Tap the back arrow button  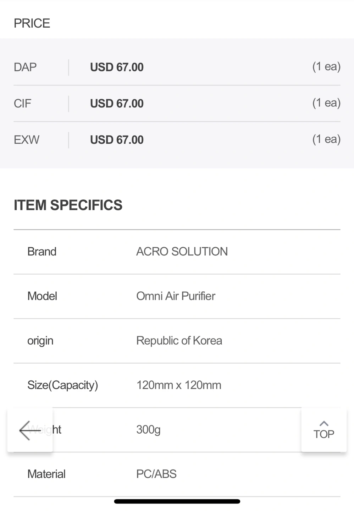point(30,430)
